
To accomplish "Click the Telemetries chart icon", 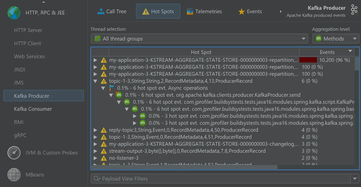I will point(190,11).
